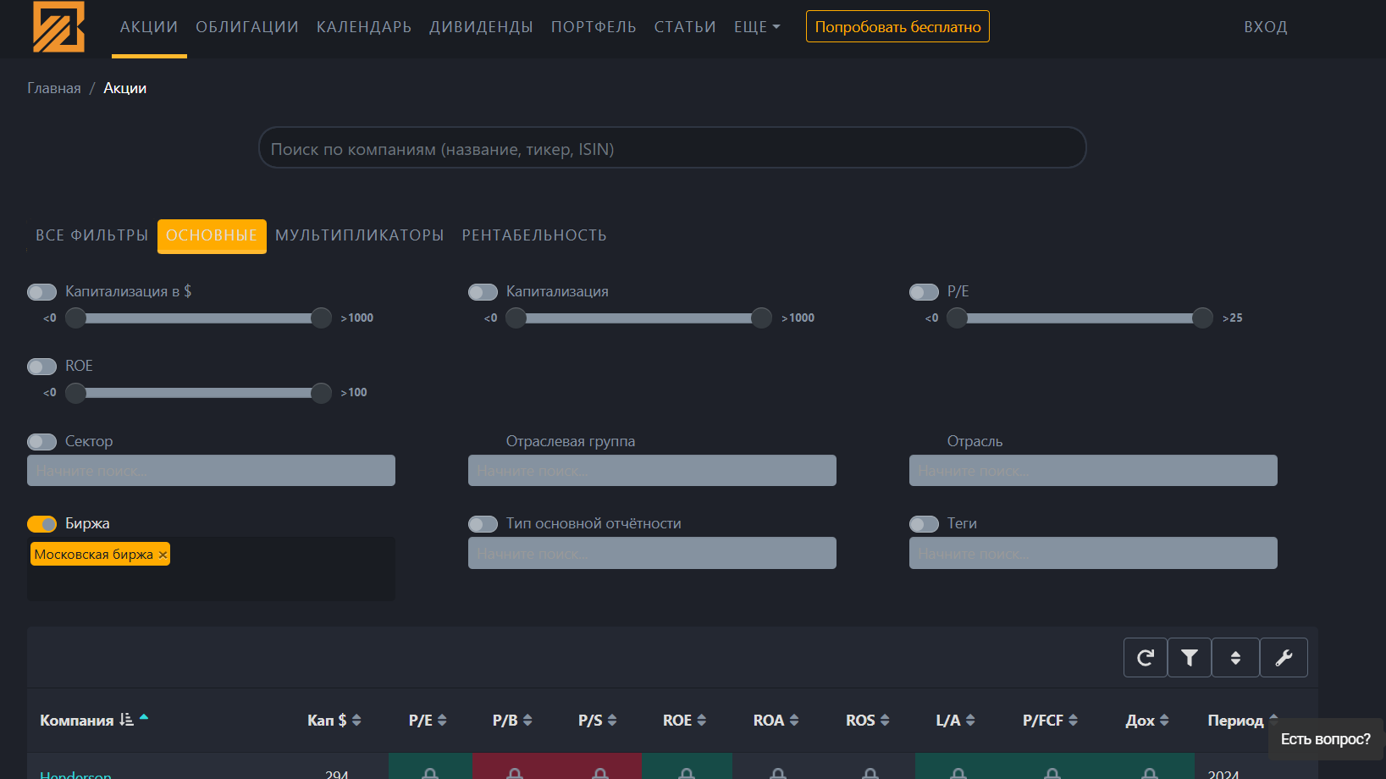Enable the ROE filter toggle

point(41,367)
